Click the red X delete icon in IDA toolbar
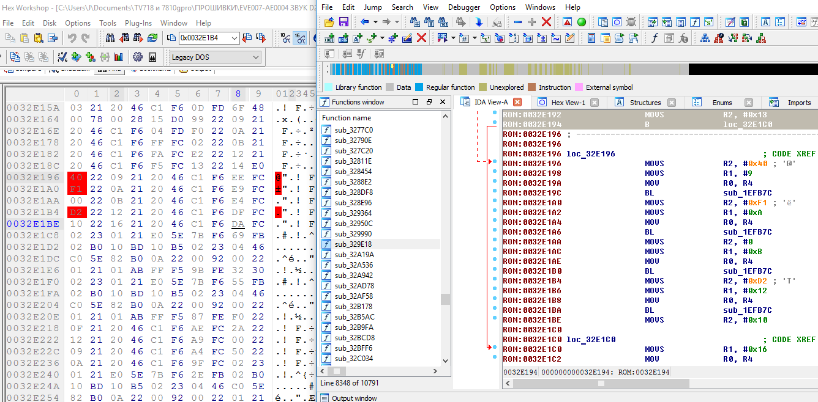 click(x=546, y=22)
